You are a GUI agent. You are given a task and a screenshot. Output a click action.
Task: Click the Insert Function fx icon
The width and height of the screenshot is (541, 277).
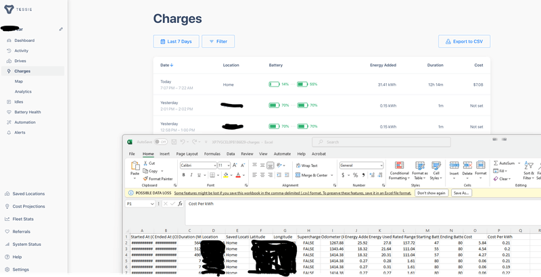[180, 204]
